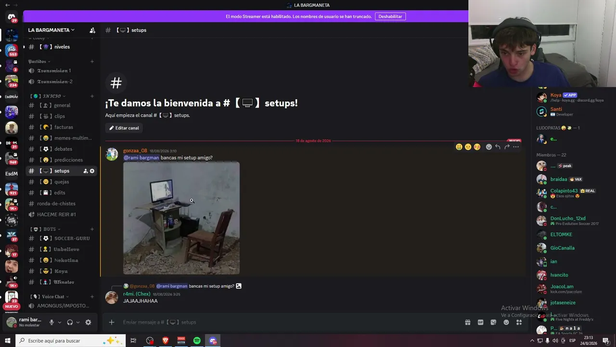The width and height of the screenshot is (616, 347).
Task: Open more options for gonzaa_08's message
Action: tap(516, 147)
